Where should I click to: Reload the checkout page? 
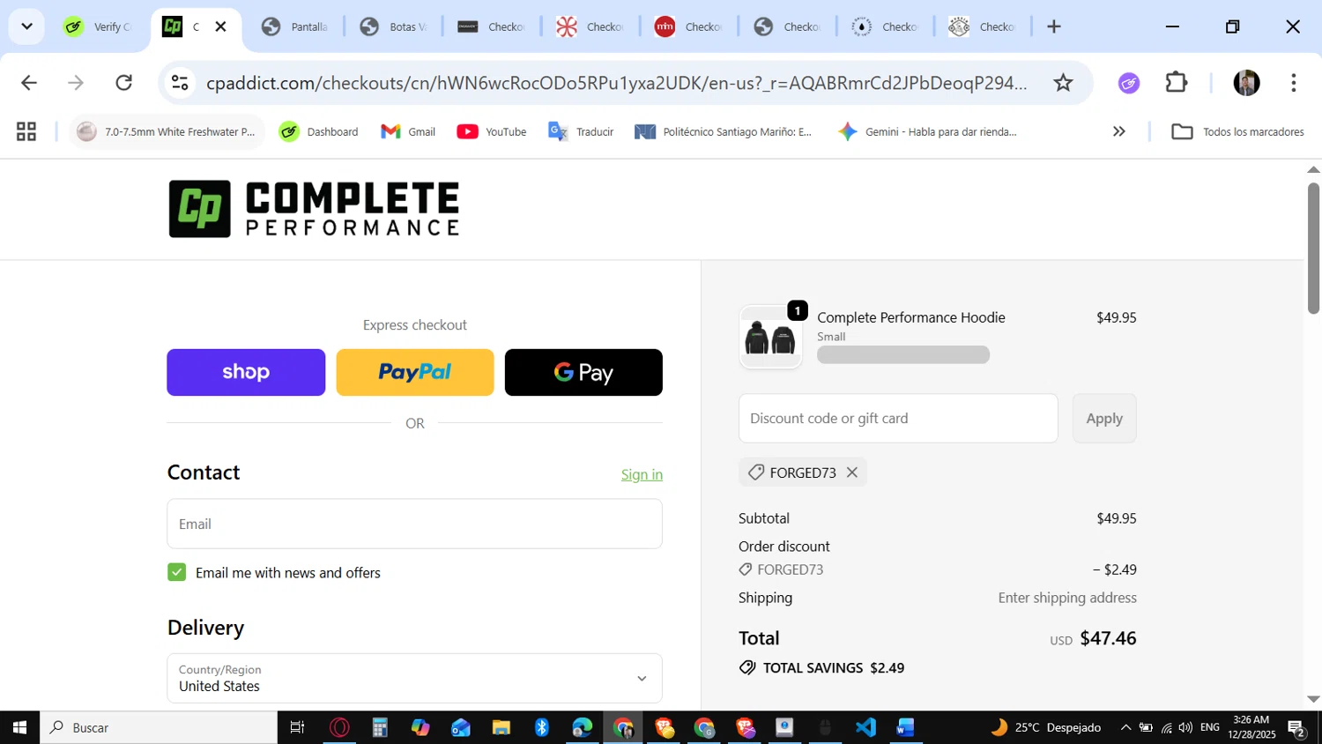124,83
